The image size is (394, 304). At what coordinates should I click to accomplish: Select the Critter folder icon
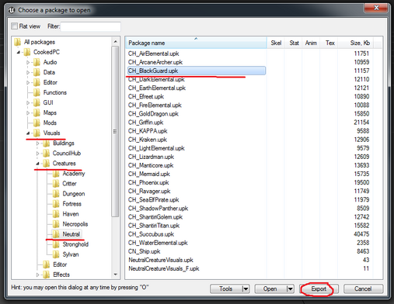pyautogui.click(x=56, y=184)
